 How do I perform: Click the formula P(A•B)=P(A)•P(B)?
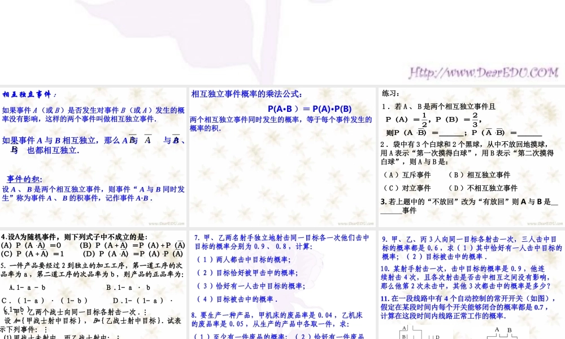tap(310, 109)
